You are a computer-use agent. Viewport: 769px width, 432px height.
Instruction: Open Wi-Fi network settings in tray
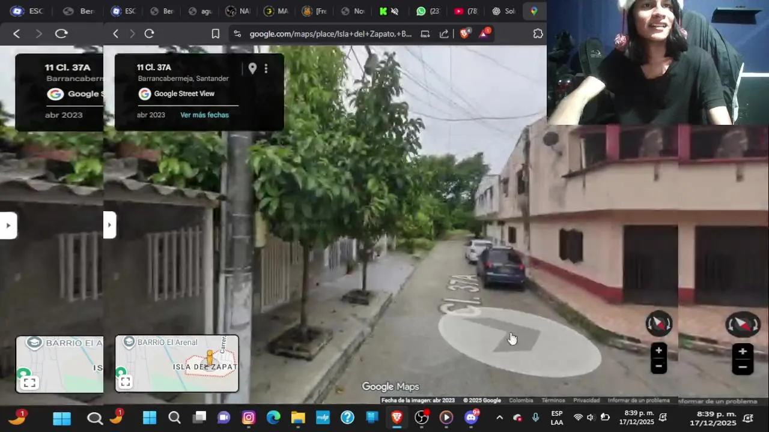tap(578, 418)
